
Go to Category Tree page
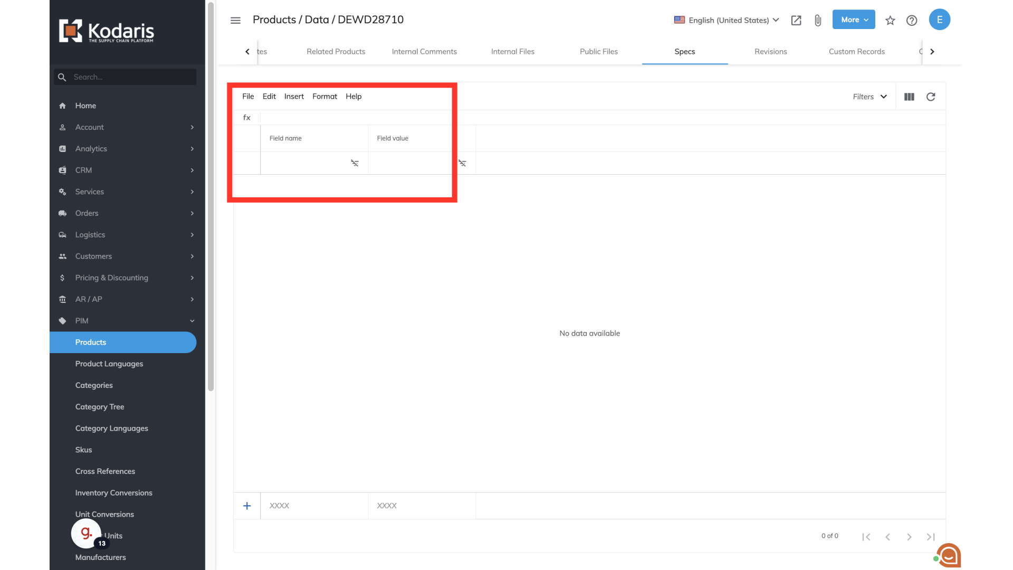[x=100, y=407]
